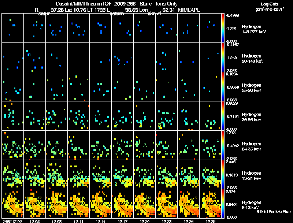Viewport: 293px width, 223px height.
Task: Open the 5-13 keV panel at 12:26
Action: (x=188, y=204)
